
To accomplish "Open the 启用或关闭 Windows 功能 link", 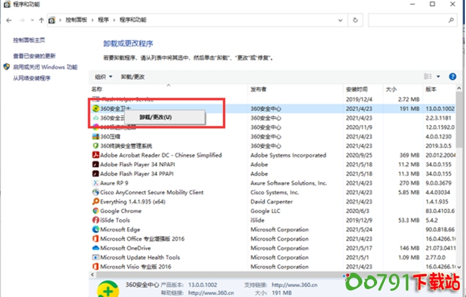I will [x=45, y=67].
